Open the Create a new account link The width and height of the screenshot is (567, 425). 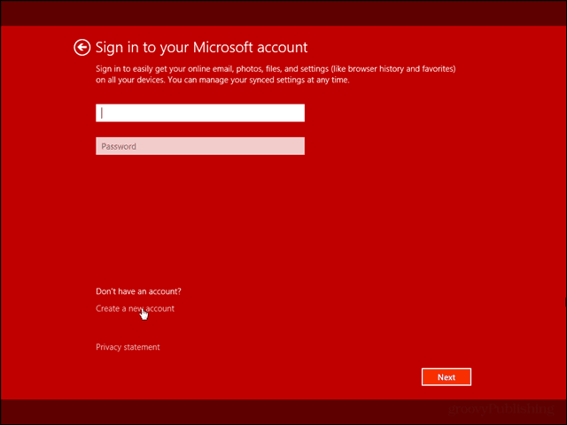pyautogui.click(x=135, y=308)
